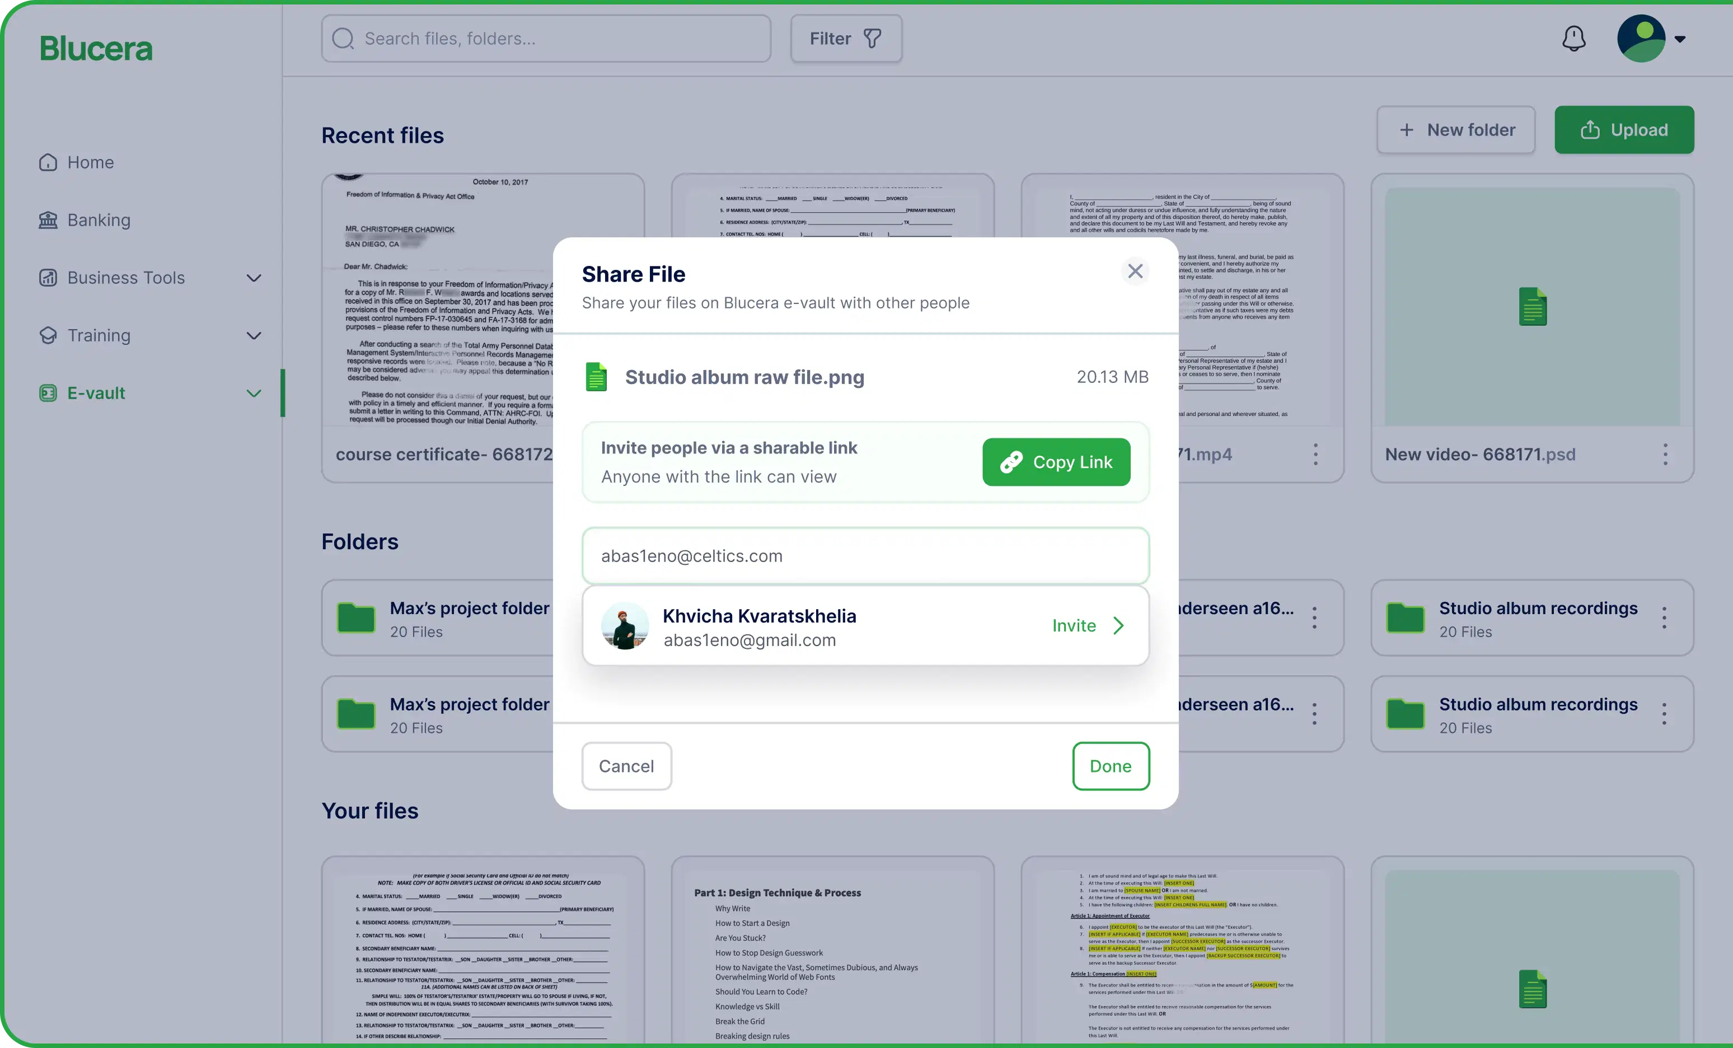
Task: Click the Copy Link button
Action: coord(1056,462)
